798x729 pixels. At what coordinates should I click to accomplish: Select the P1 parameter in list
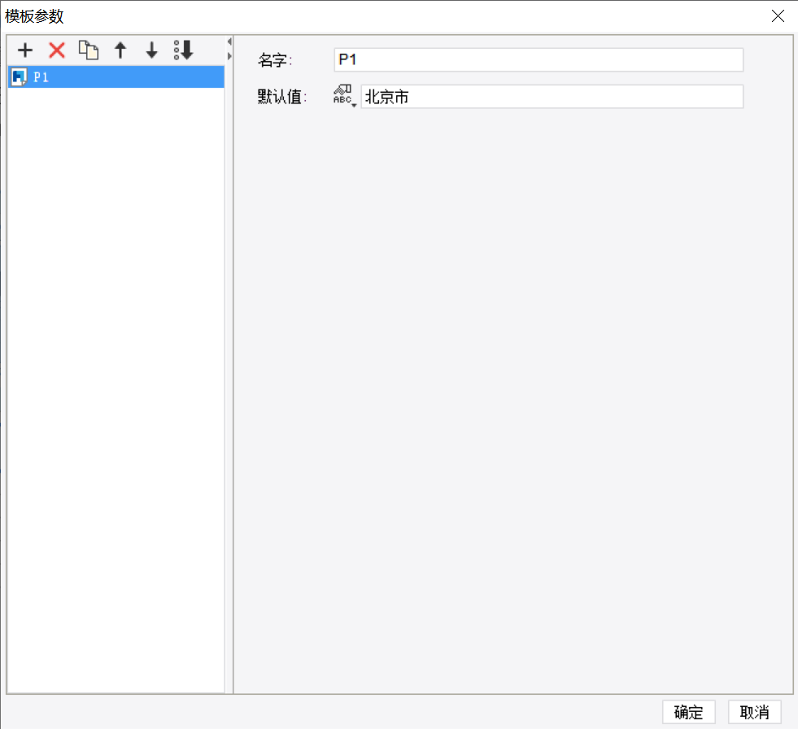tap(116, 76)
